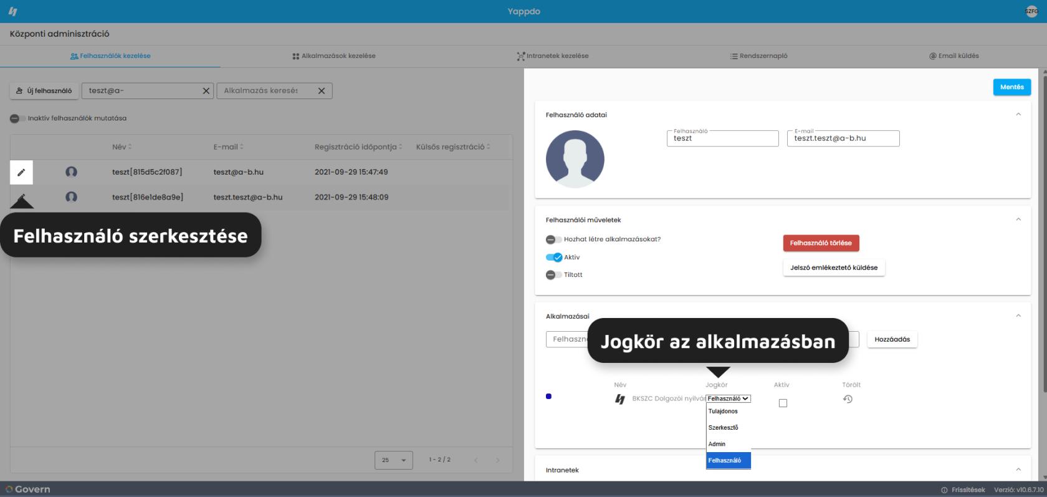Open the SZFG user avatar menu
Screen dimensions: 1047x497
[1031, 11]
